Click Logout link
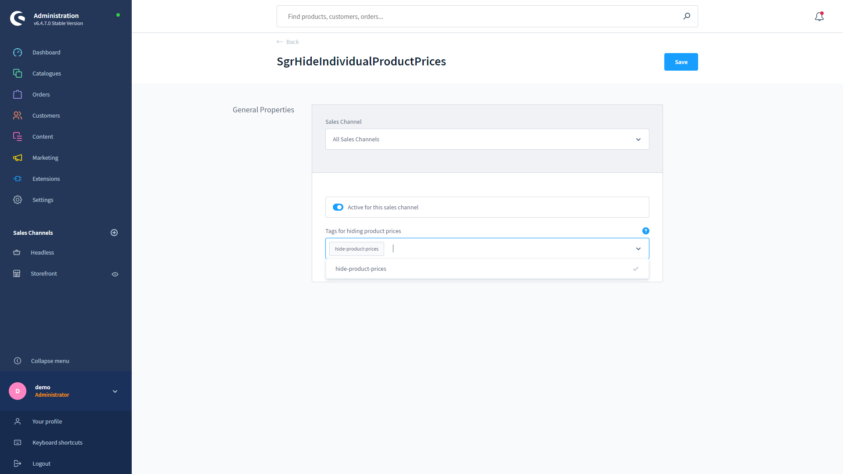The image size is (843, 474). pos(41,463)
